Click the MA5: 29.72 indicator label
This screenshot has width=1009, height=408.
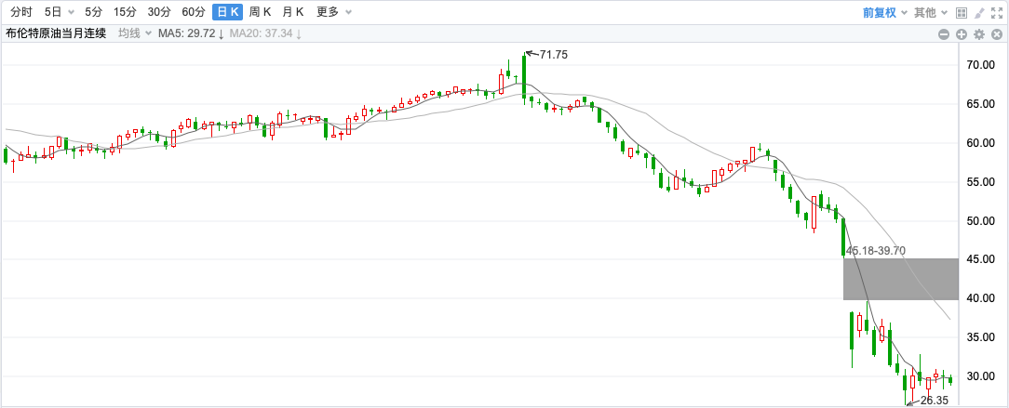coord(191,33)
